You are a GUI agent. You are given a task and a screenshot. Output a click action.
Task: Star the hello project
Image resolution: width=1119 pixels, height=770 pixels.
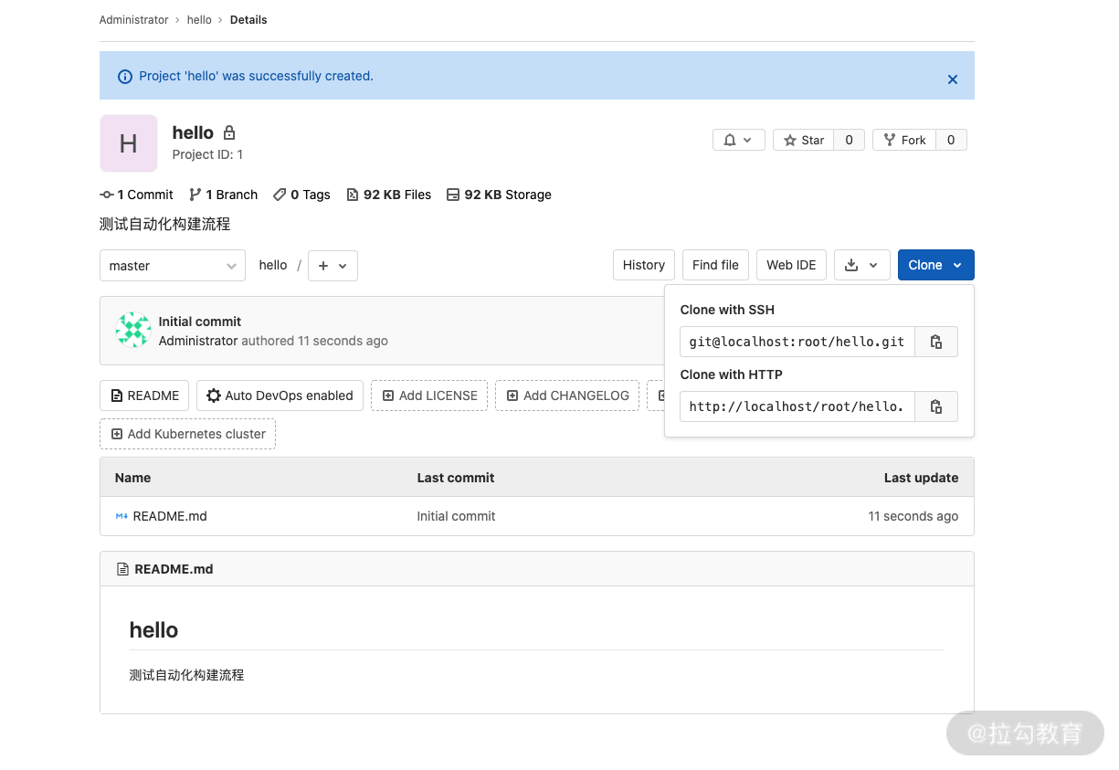point(803,140)
